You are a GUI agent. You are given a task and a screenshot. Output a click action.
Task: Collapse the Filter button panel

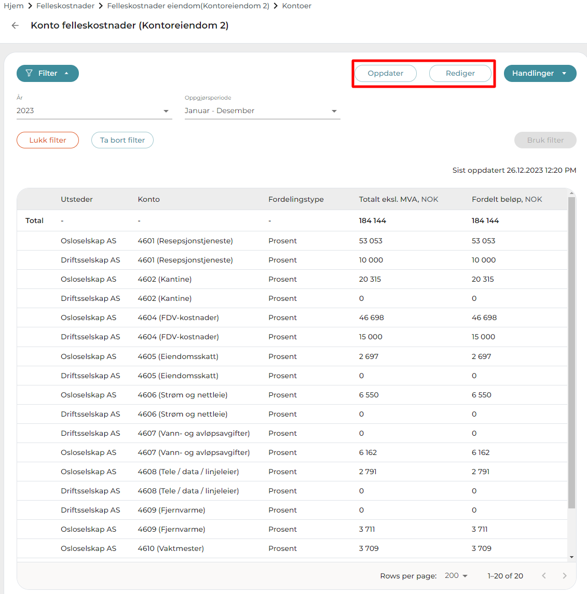48,73
